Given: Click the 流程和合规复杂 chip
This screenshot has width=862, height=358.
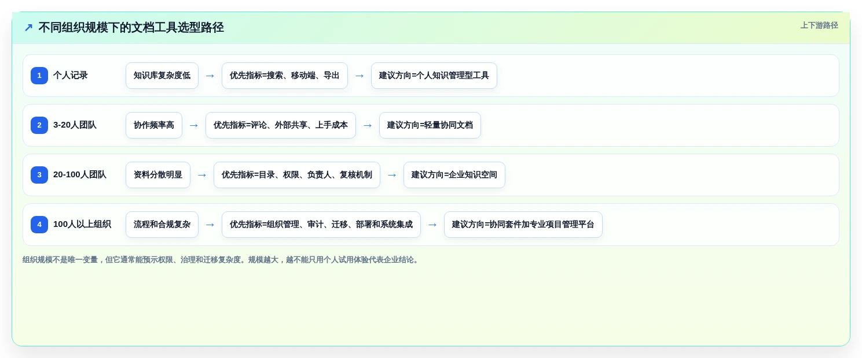Looking at the screenshot, I should pos(162,225).
